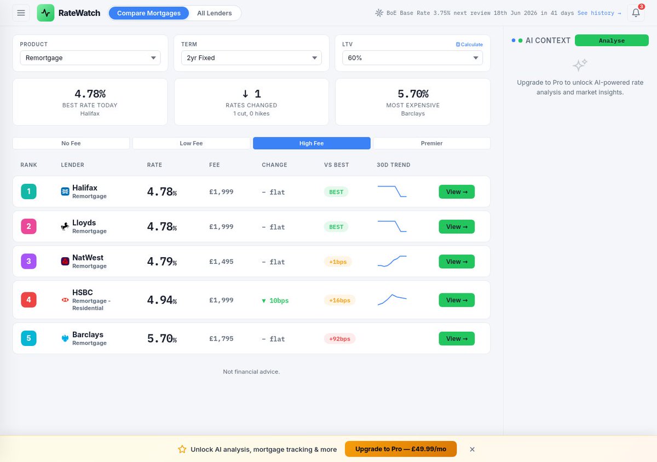Click the AI sparkle icon
Screen dimensions: 657x462
point(580,65)
